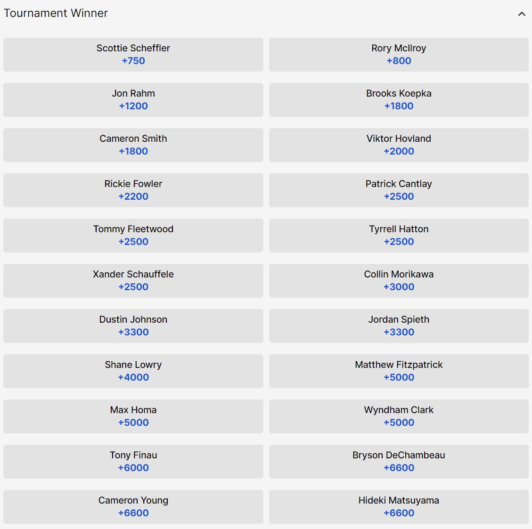Bet on Collin Morikawa at +3000

click(399, 281)
